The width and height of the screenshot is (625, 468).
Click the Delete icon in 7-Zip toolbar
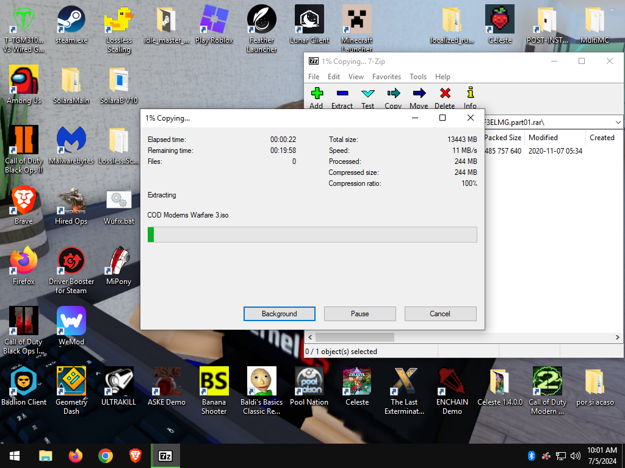445,93
